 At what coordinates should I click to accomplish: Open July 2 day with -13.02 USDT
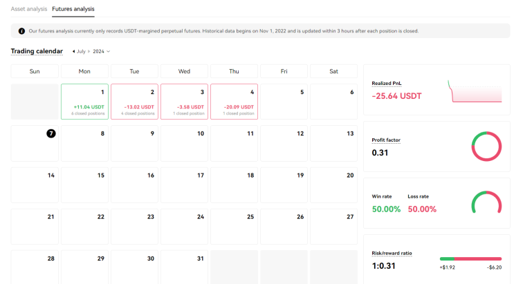click(x=134, y=102)
